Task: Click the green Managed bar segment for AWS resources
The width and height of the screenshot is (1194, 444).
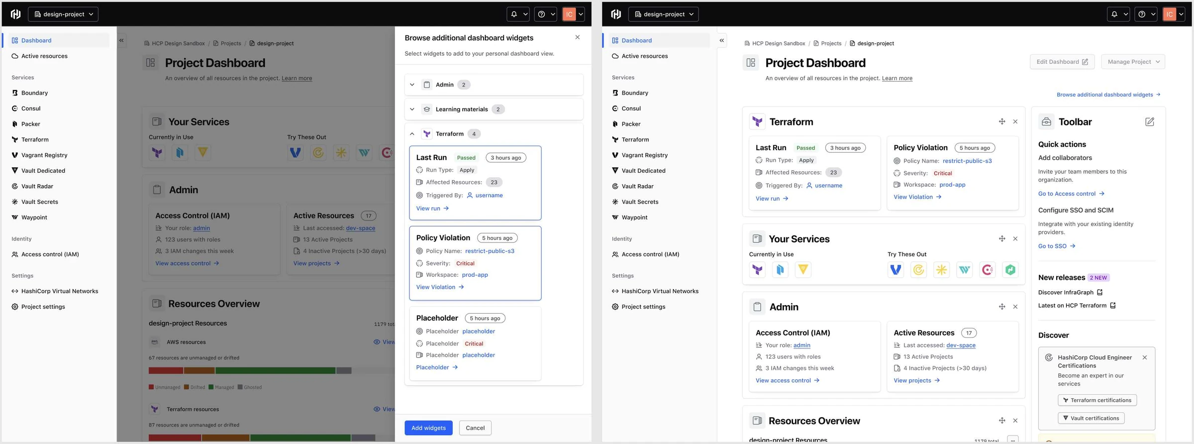Action: pyautogui.click(x=275, y=370)
